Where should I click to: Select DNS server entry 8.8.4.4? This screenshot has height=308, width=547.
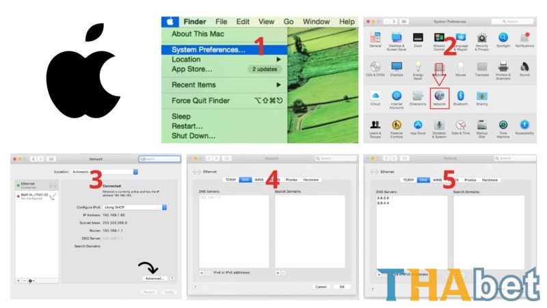pos(383,203)
